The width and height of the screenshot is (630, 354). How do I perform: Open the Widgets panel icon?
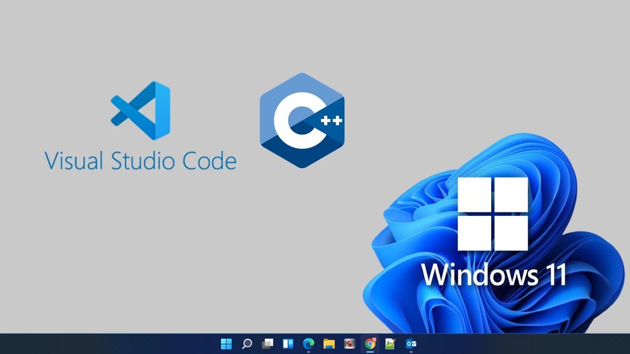(288, 344)
